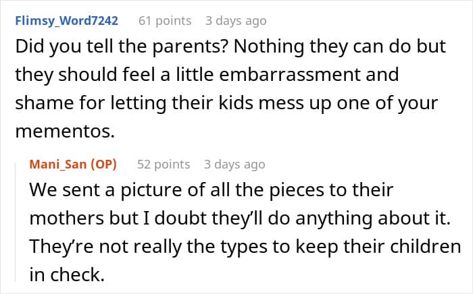Image resolution: width=473 pixels, height=294 pixels.
Task: Click the text "Did you tell the parents?"
Action: 101,47
